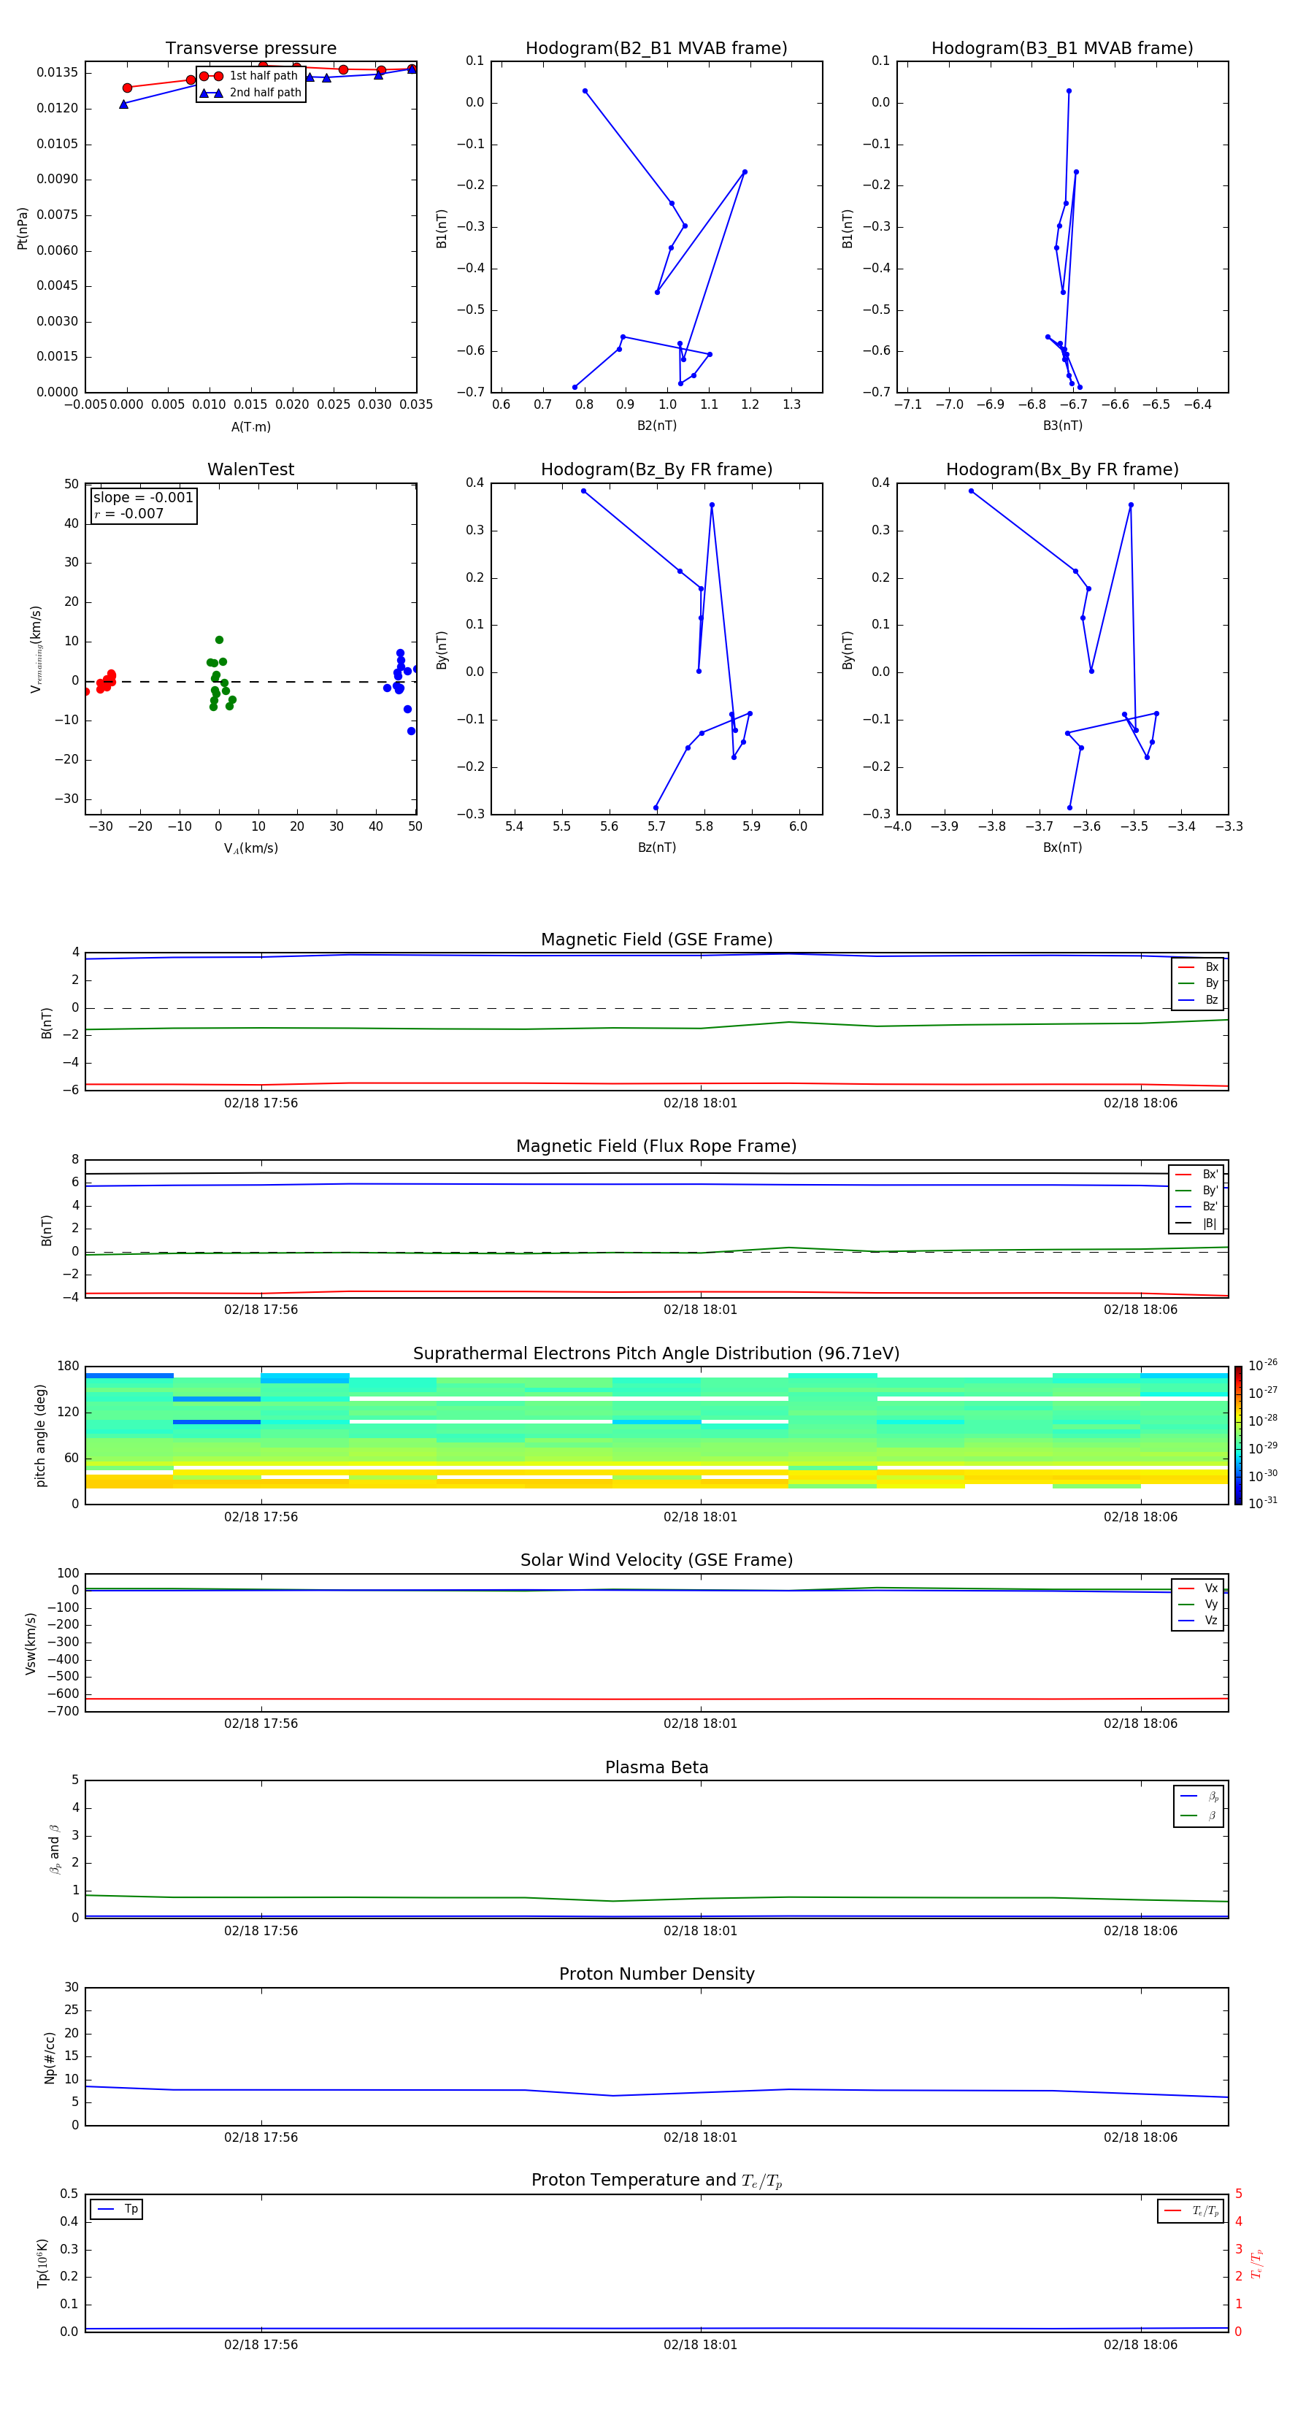The width and height of the screenshot is (1314, 2409).
Task: Click the lowest blue point in WalenTest plot
Action: click(410, 731)
